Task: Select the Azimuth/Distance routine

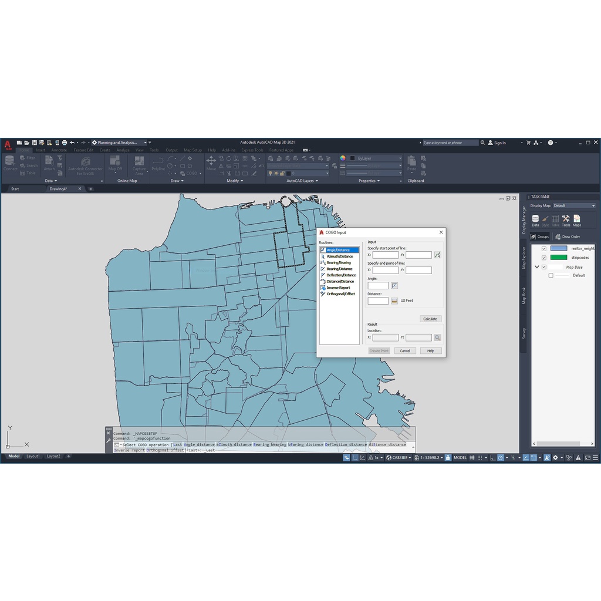Action: click(x=339, y=256)
